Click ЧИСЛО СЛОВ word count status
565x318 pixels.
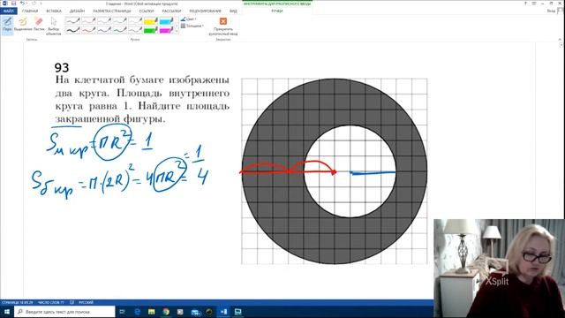pos(51,302)
